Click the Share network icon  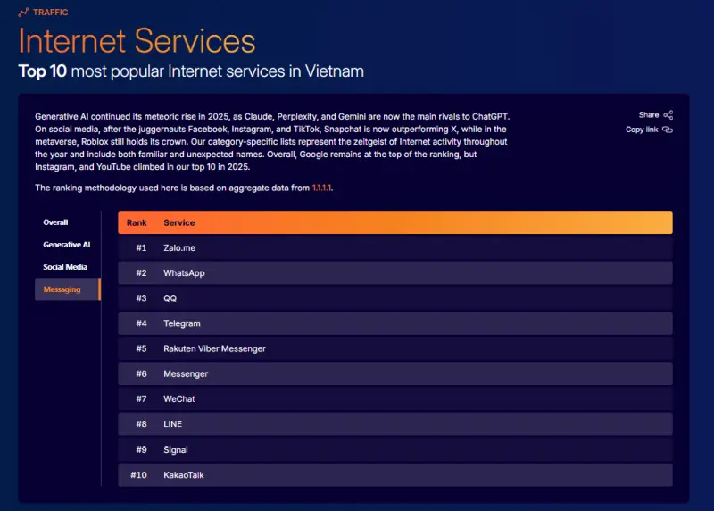point(668,115)
